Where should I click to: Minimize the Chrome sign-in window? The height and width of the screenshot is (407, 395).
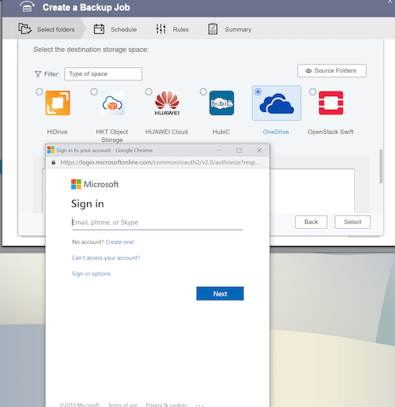219,151
